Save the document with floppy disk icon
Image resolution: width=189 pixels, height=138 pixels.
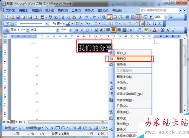[18, 17]
